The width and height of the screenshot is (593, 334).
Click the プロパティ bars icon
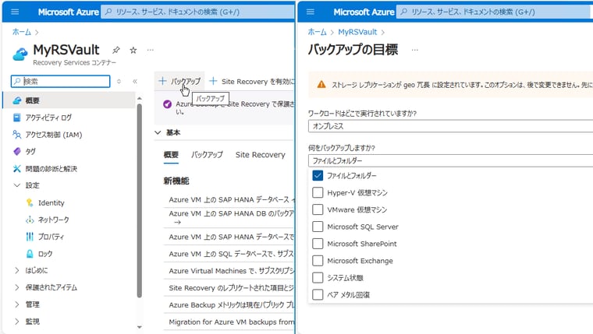pos(30,237)
